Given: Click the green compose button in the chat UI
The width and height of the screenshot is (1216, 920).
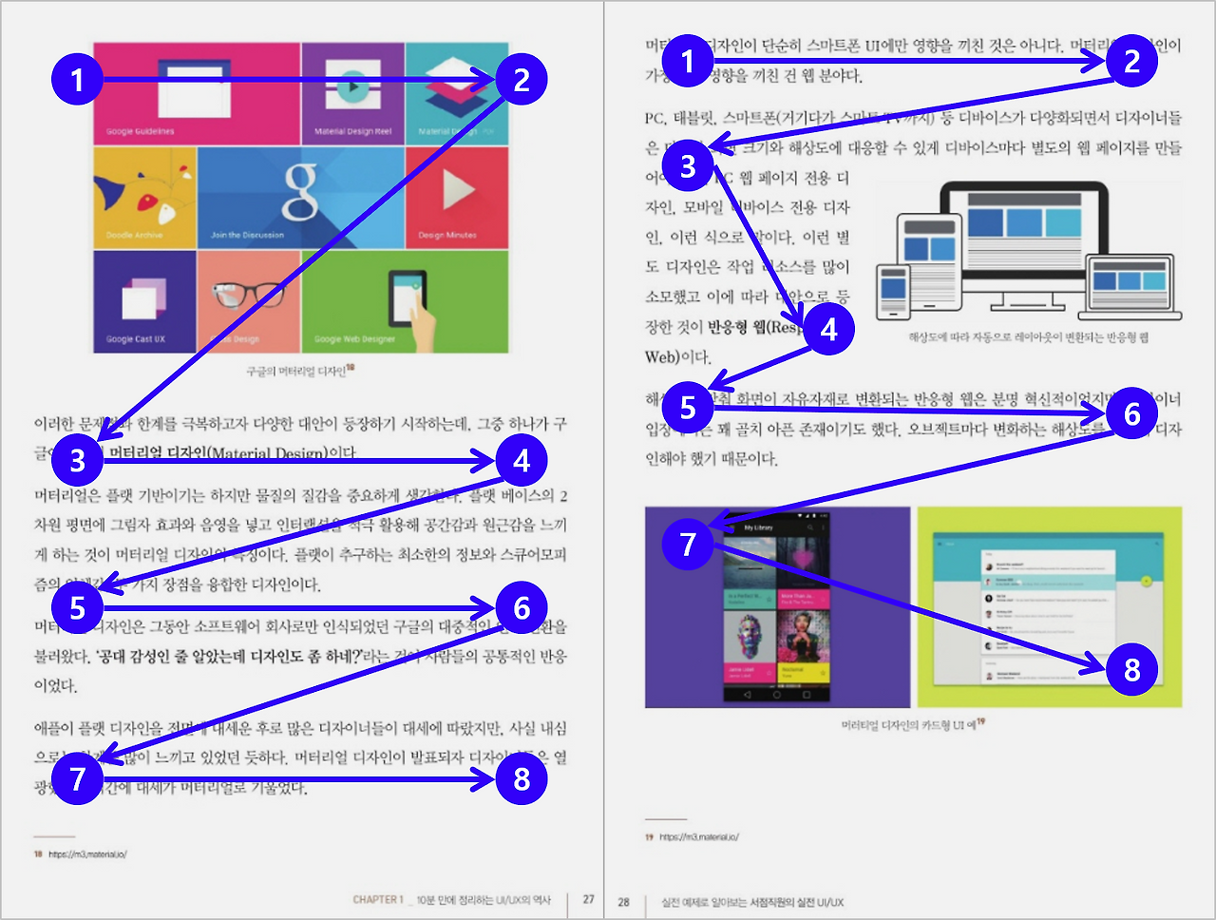Looking at the screenshot, I should 1147,581.
